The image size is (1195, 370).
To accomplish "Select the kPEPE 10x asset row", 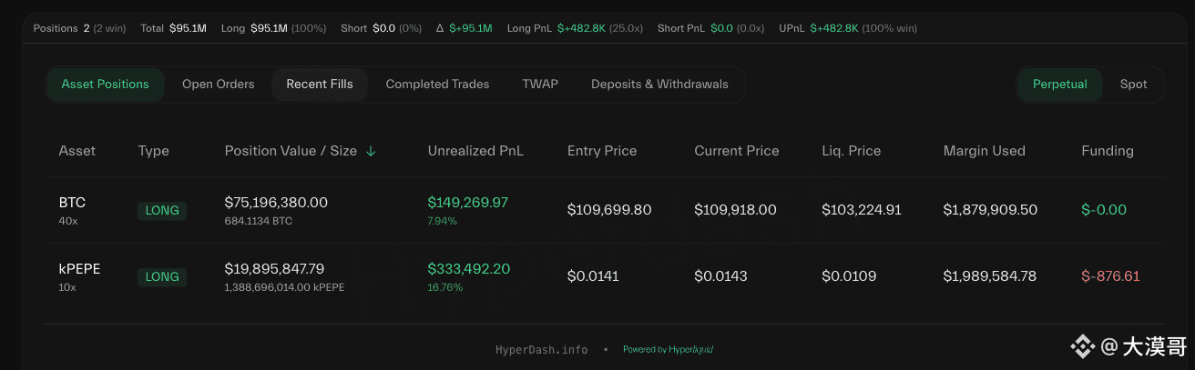I will [604, 276].
